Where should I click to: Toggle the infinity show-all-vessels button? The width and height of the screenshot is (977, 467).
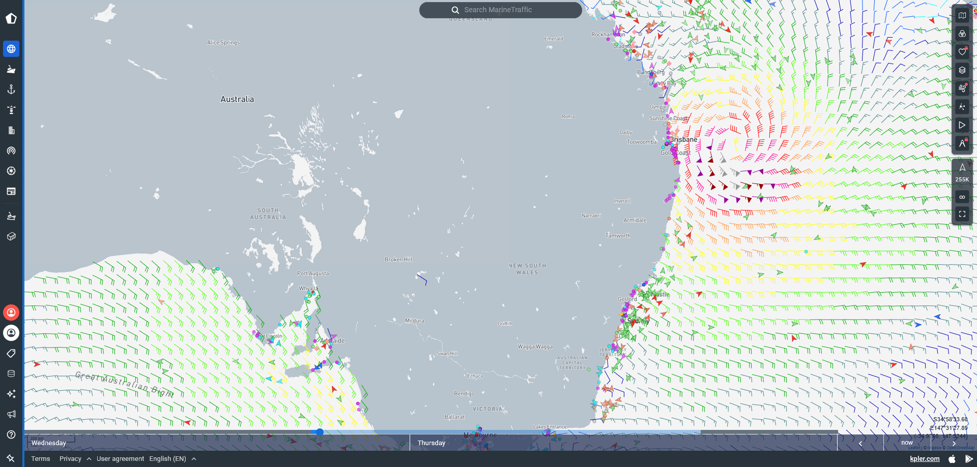(962, 197)
